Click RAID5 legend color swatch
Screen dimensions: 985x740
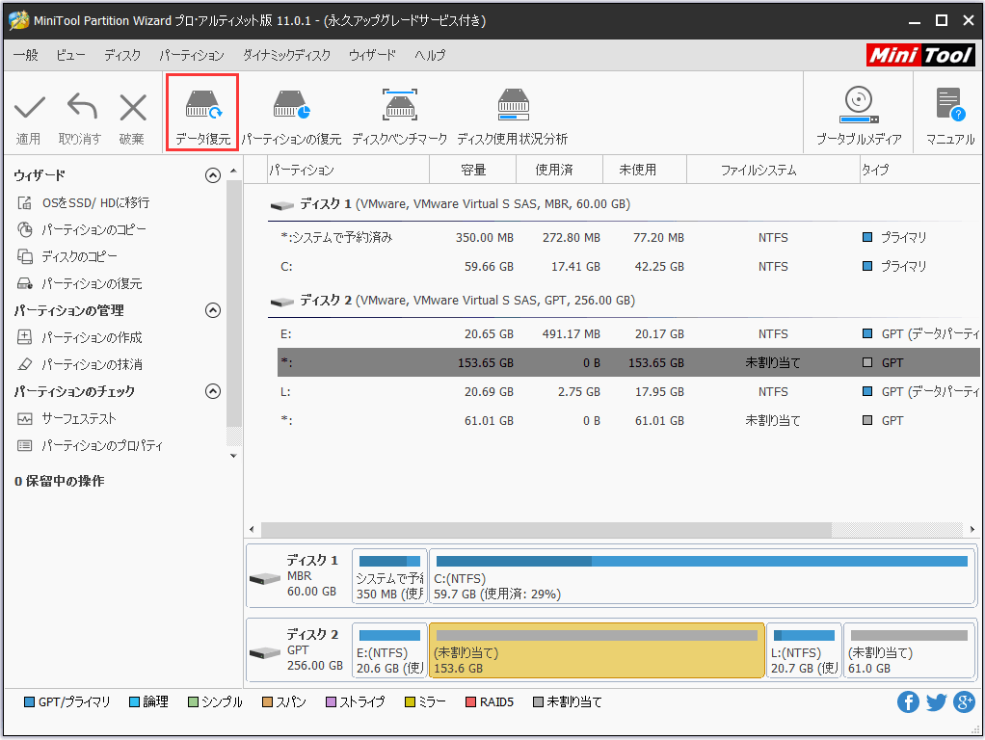(470, 701)
